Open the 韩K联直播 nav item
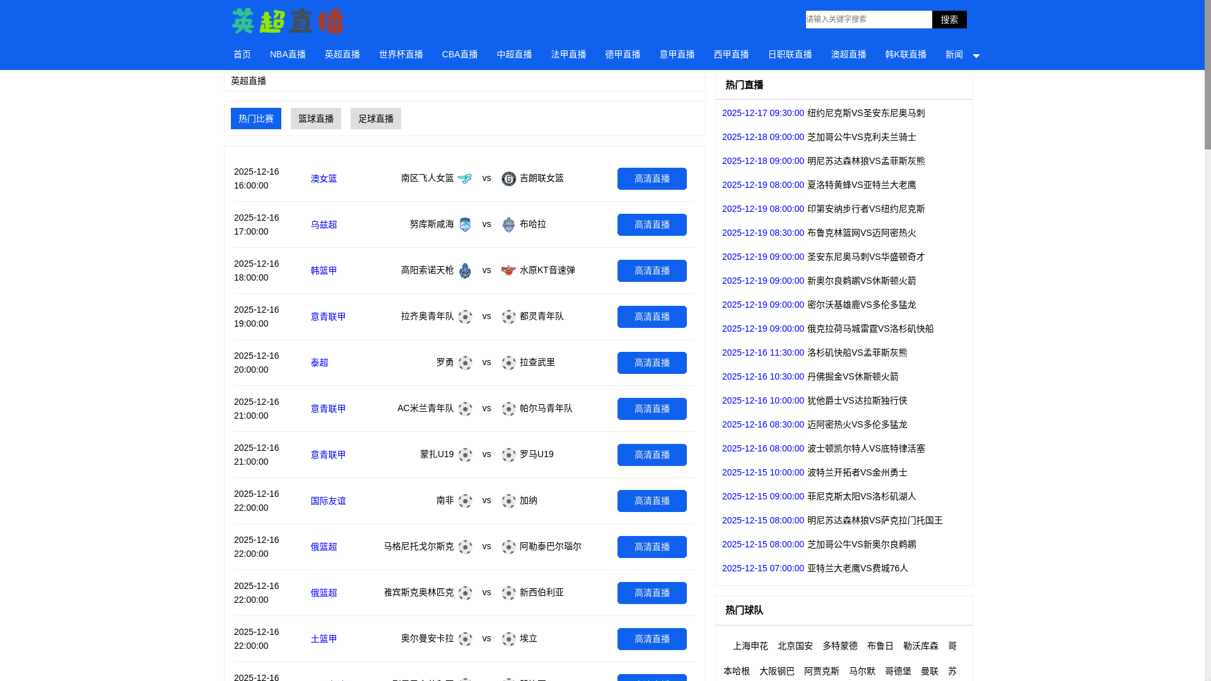Image resolution: width=1211 pixels, height=681 pixels. click(906, 54)
